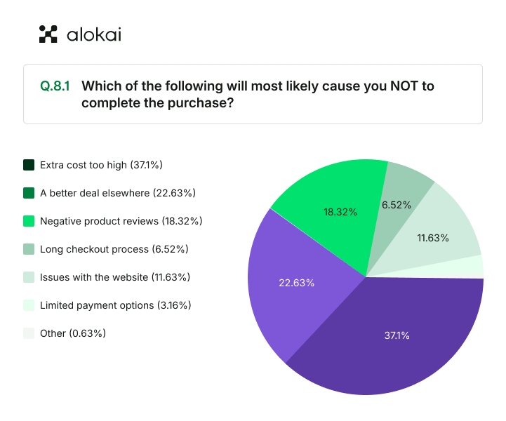This screenshot has width=506, height=421.
Task: Click the alokai logo icon
Action: 48,34
